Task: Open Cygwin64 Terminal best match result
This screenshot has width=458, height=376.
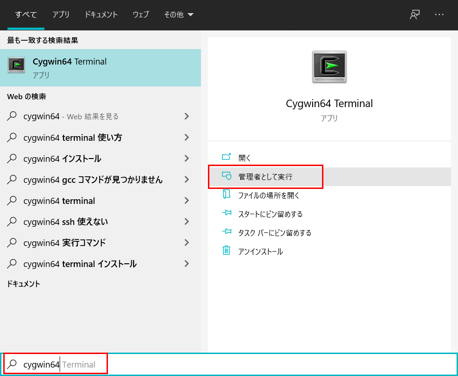Action: (x=100, y=68)
